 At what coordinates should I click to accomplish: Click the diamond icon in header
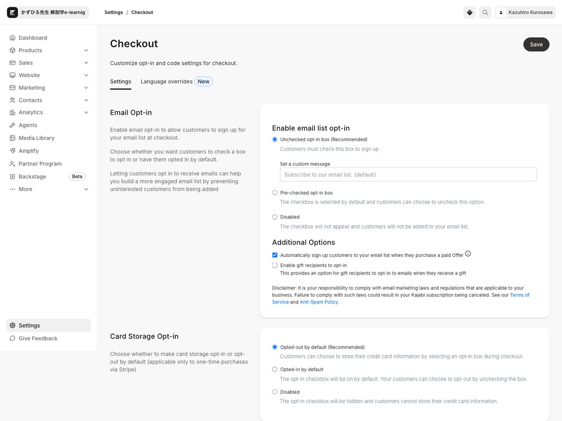[470, 12]
